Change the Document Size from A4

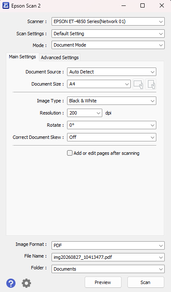99,84
